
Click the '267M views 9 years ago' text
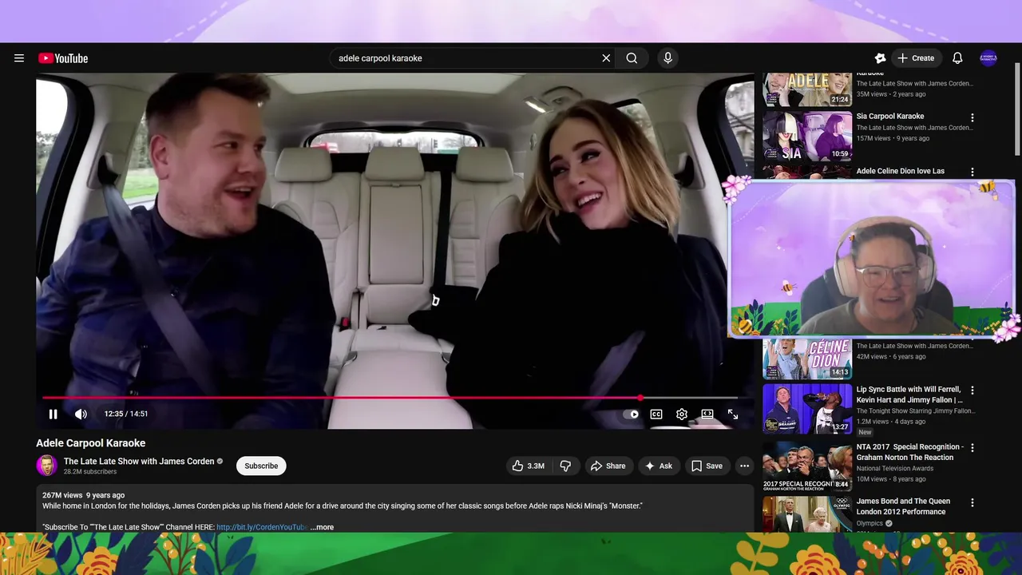[84, 495]
